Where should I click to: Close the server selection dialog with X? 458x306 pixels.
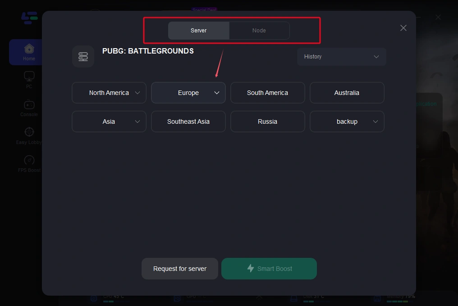(403, 28)
